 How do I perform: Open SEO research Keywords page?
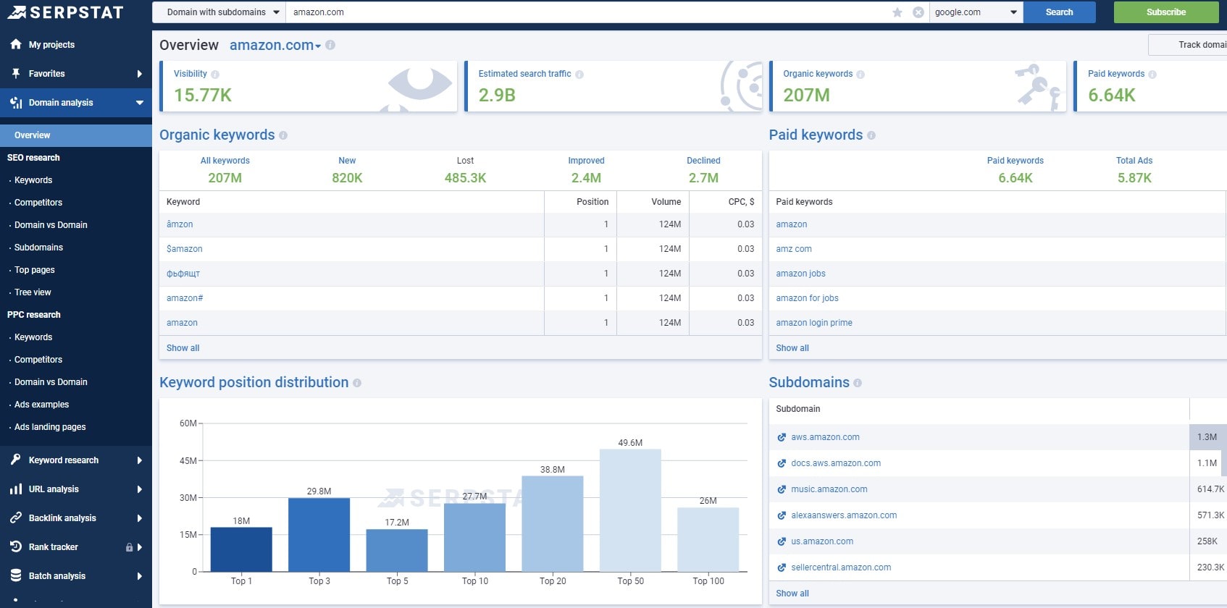[x=33, y=180]
